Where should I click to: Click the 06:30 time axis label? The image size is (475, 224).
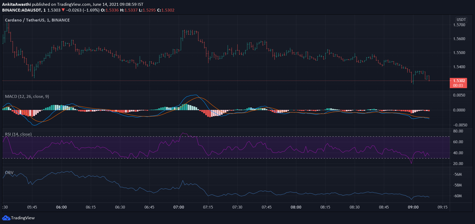pyautogui.click(x=120, y=207)
